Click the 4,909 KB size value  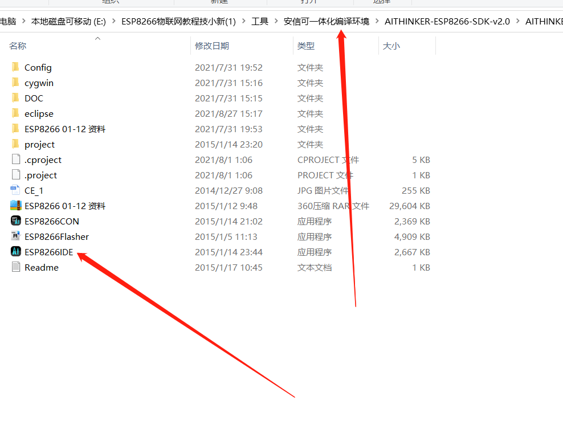click(412, 237)
